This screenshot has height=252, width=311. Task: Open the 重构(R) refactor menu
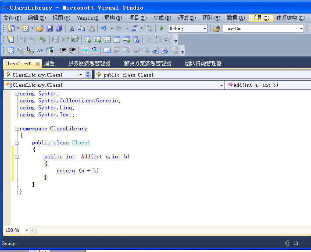click(x=113, y=18)
